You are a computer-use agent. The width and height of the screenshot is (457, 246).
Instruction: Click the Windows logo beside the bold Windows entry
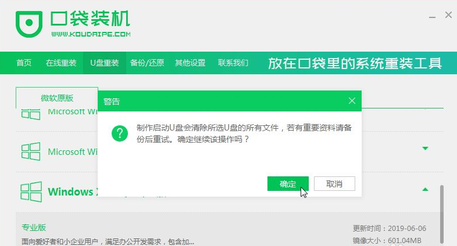point(31,191)
